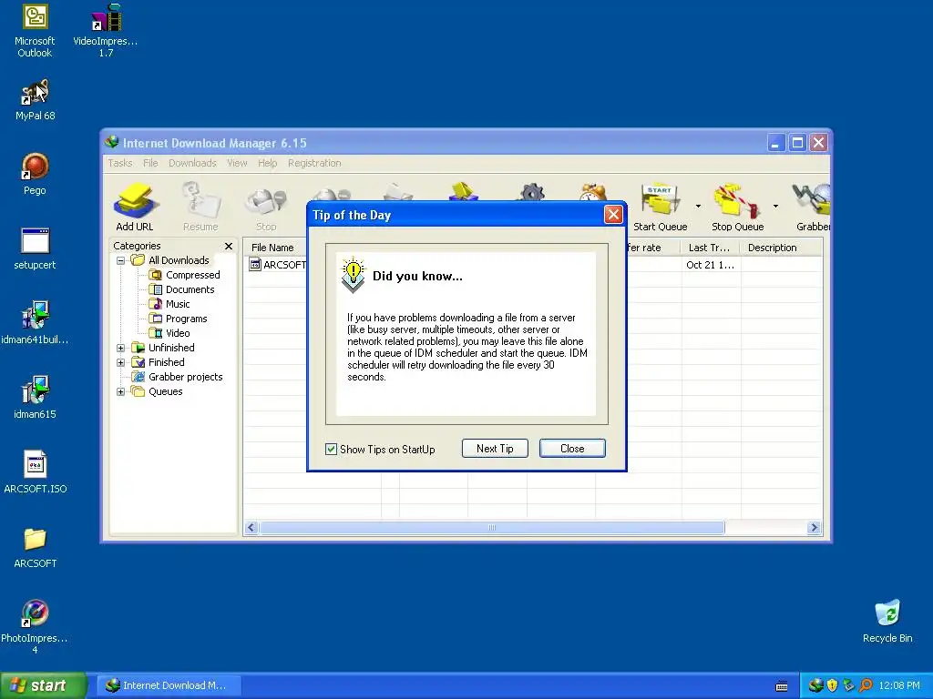933x699 pixels.
Task: Click the scroll left arrow
Action: coord(251,528)
